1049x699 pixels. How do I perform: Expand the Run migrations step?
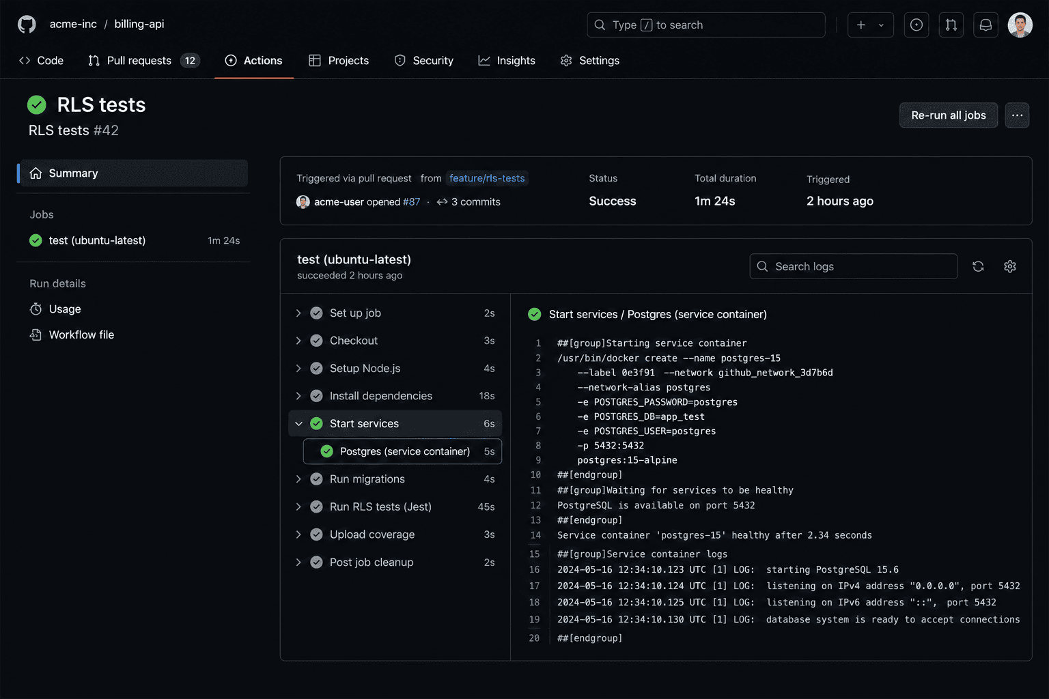298,479
